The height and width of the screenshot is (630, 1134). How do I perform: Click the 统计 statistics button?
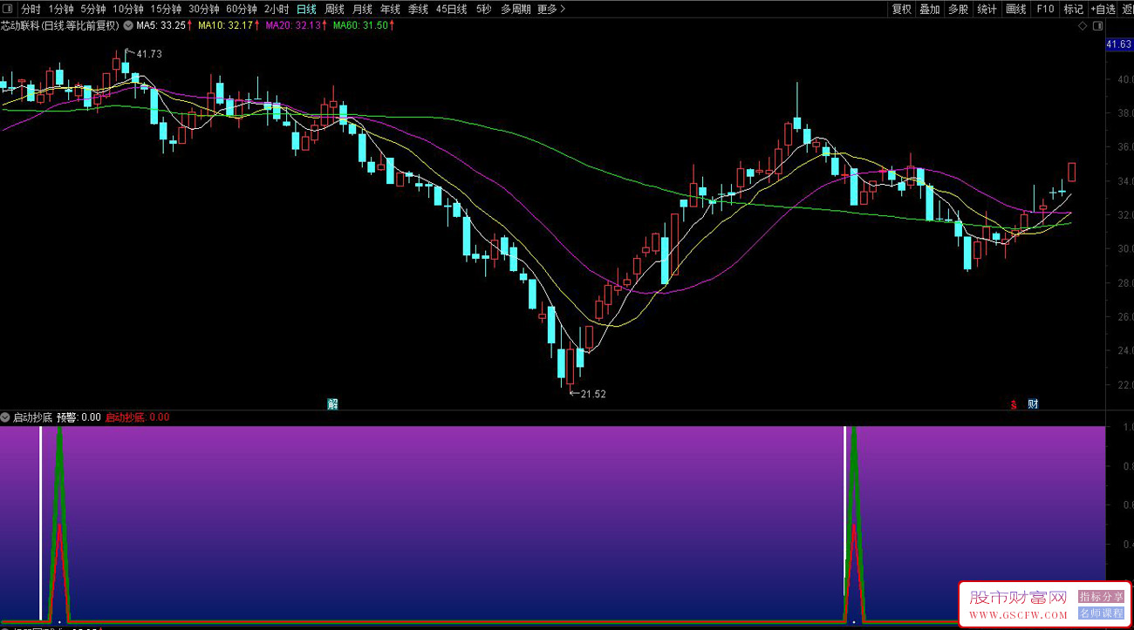(987, 10)
